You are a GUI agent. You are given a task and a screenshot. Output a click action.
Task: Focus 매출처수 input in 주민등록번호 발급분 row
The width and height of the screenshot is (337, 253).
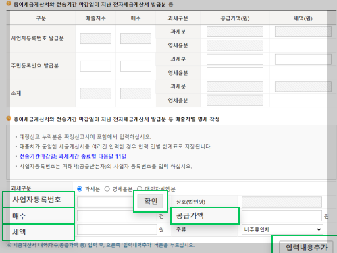tap(95, 66)
